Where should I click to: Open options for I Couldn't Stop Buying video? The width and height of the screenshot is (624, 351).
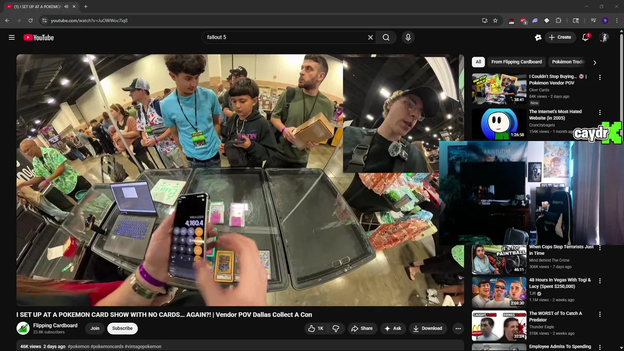[x=600, y=77]
